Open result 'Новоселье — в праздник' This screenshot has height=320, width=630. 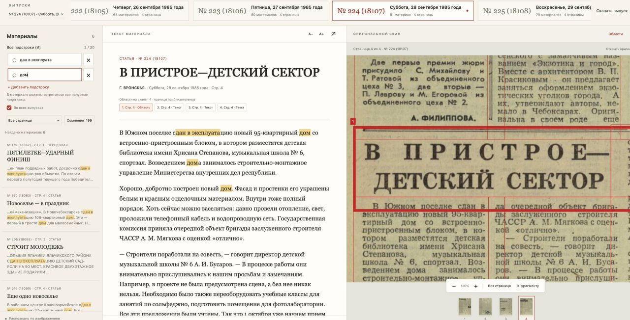51,210
